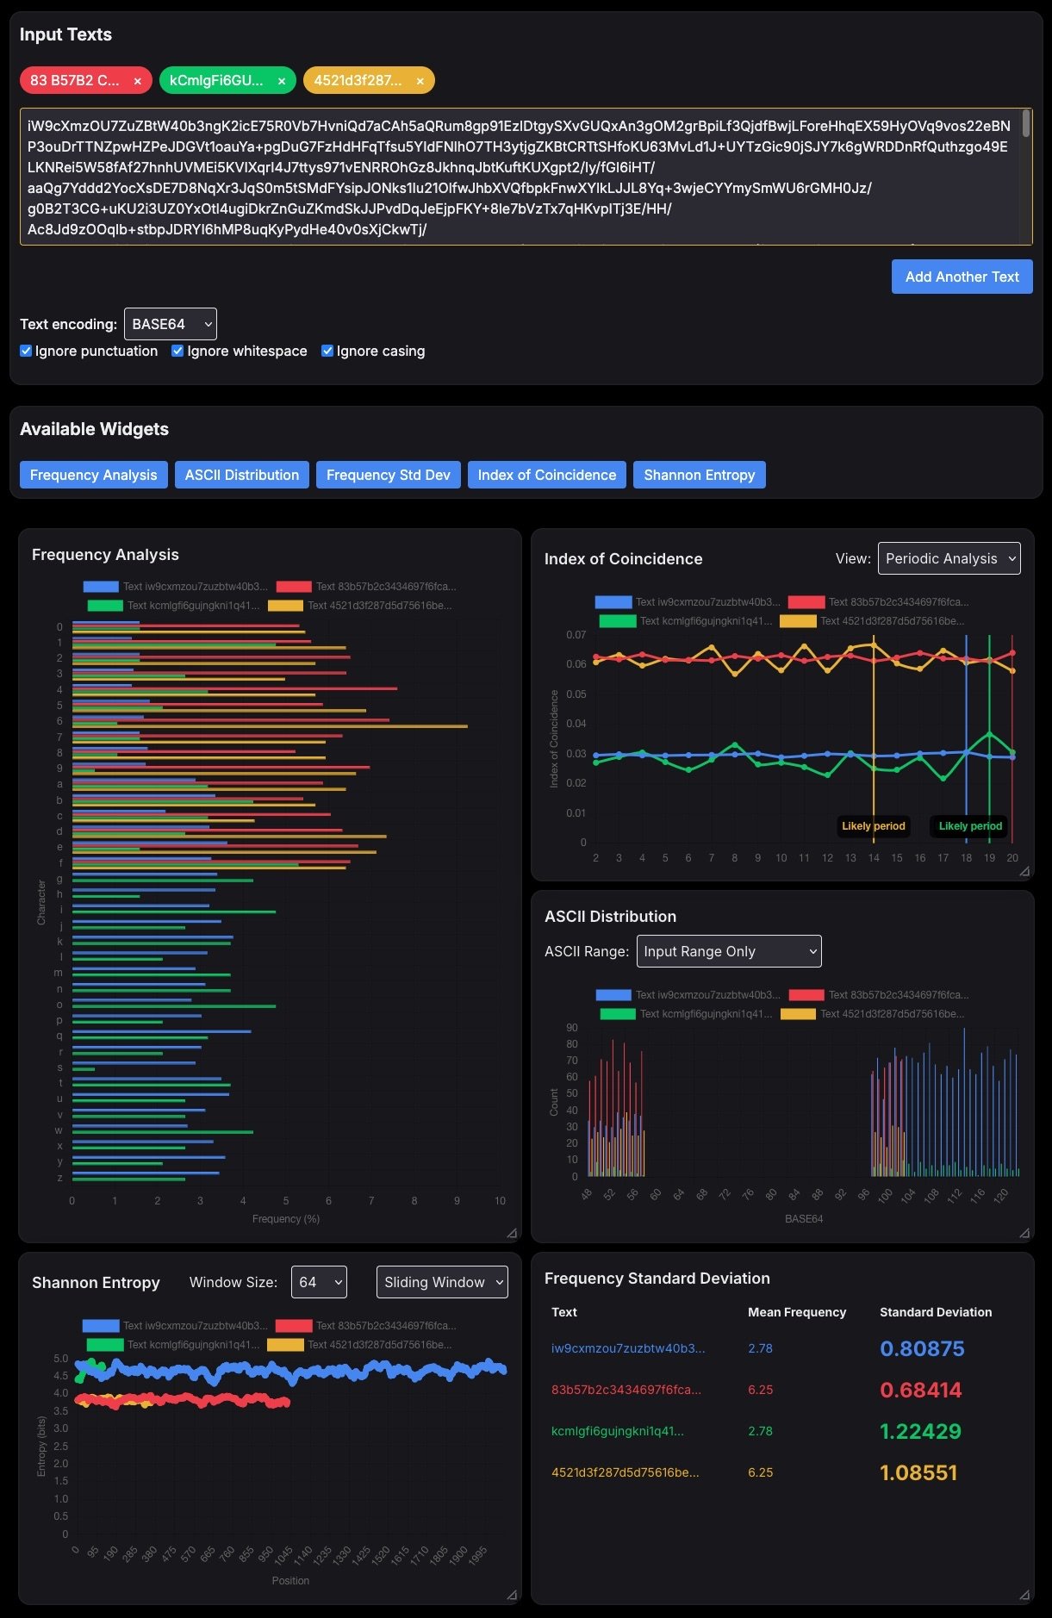Toggle the Frequency Std Dev widget button
The height and width of the screenshot is (1618, 1052).
388,475
